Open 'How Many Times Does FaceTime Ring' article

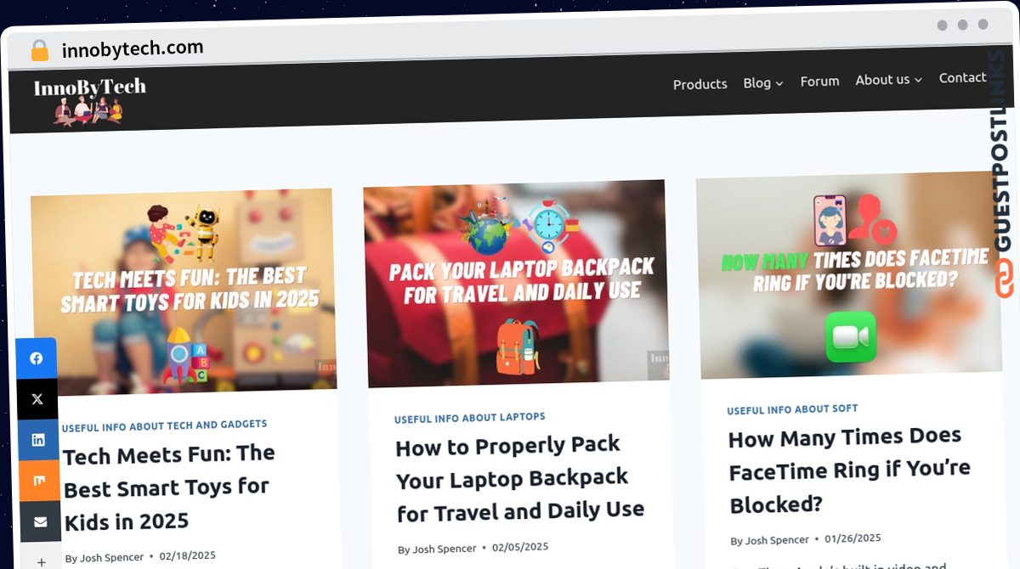tap(849, 470)
